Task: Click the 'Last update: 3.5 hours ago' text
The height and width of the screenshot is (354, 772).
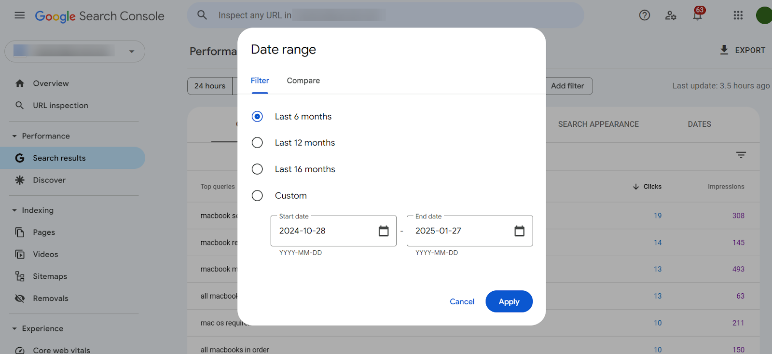Action: click(x=721, y=86)
